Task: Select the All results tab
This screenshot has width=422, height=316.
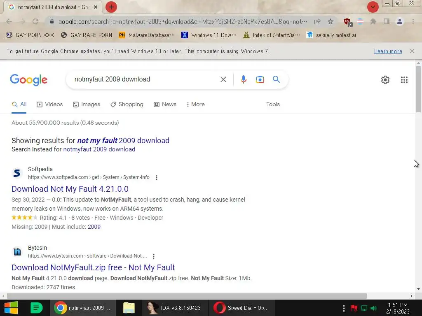Action: [19, 105]
